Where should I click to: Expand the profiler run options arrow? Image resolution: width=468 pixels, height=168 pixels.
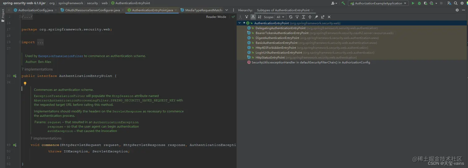click(x=436, y=3)
